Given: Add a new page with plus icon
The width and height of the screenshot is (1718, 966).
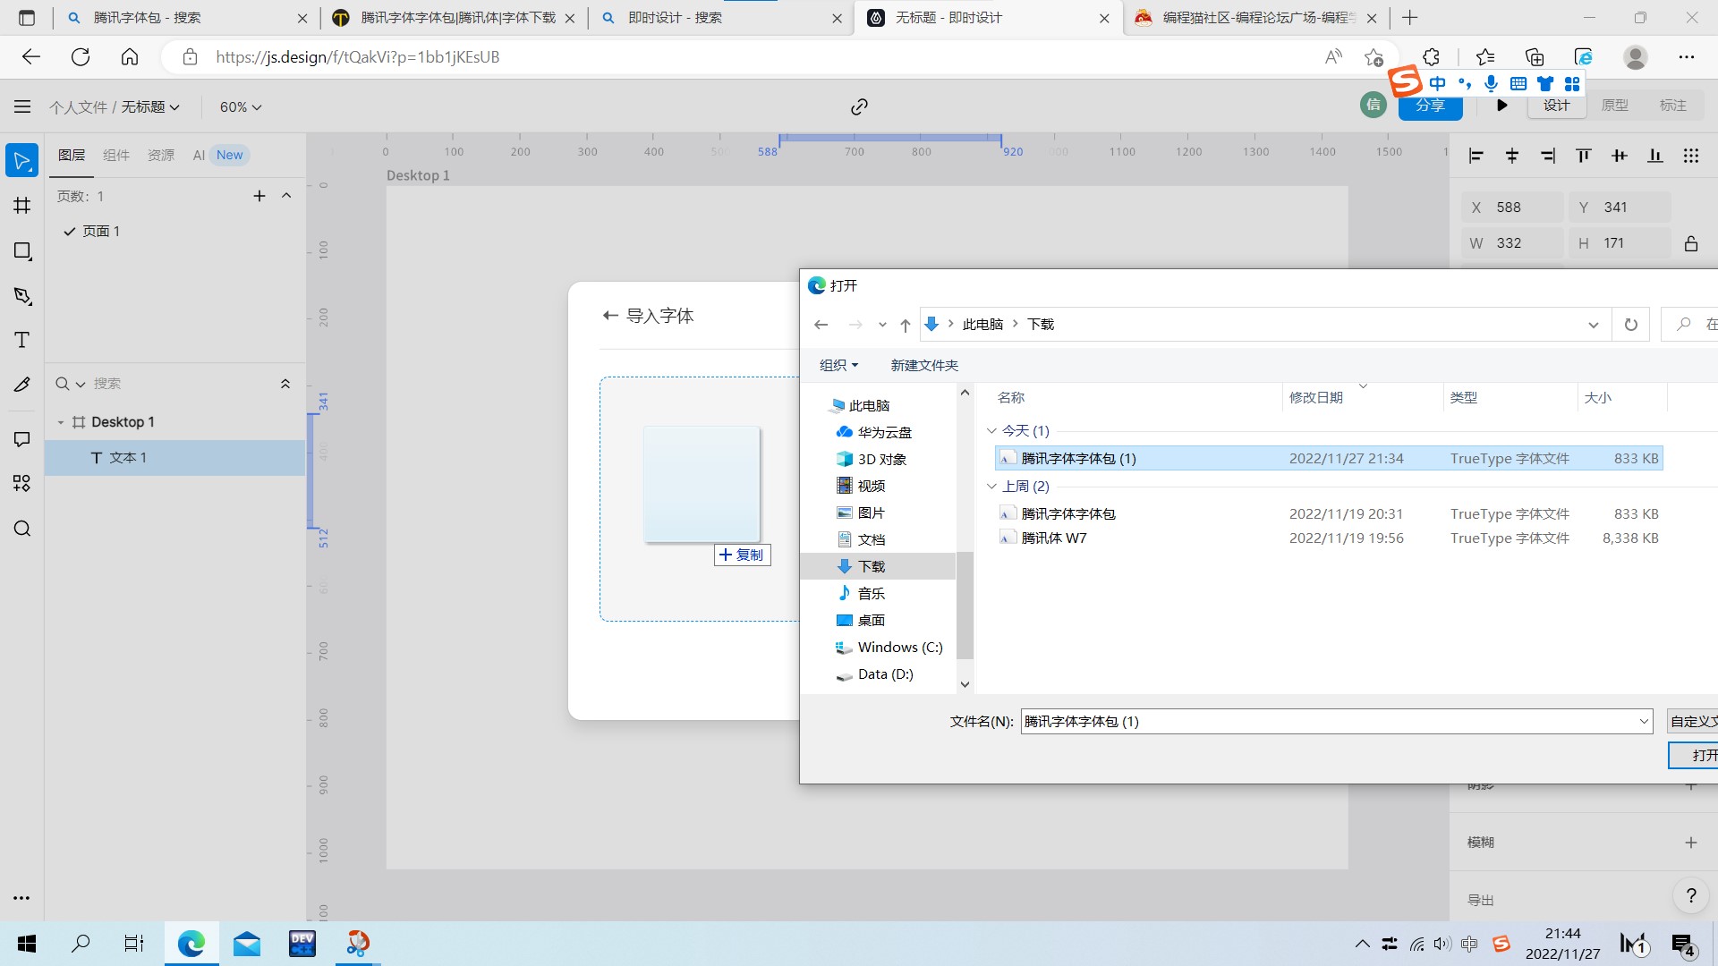Looking at the screenshot, I should click(x=259, y=196).
